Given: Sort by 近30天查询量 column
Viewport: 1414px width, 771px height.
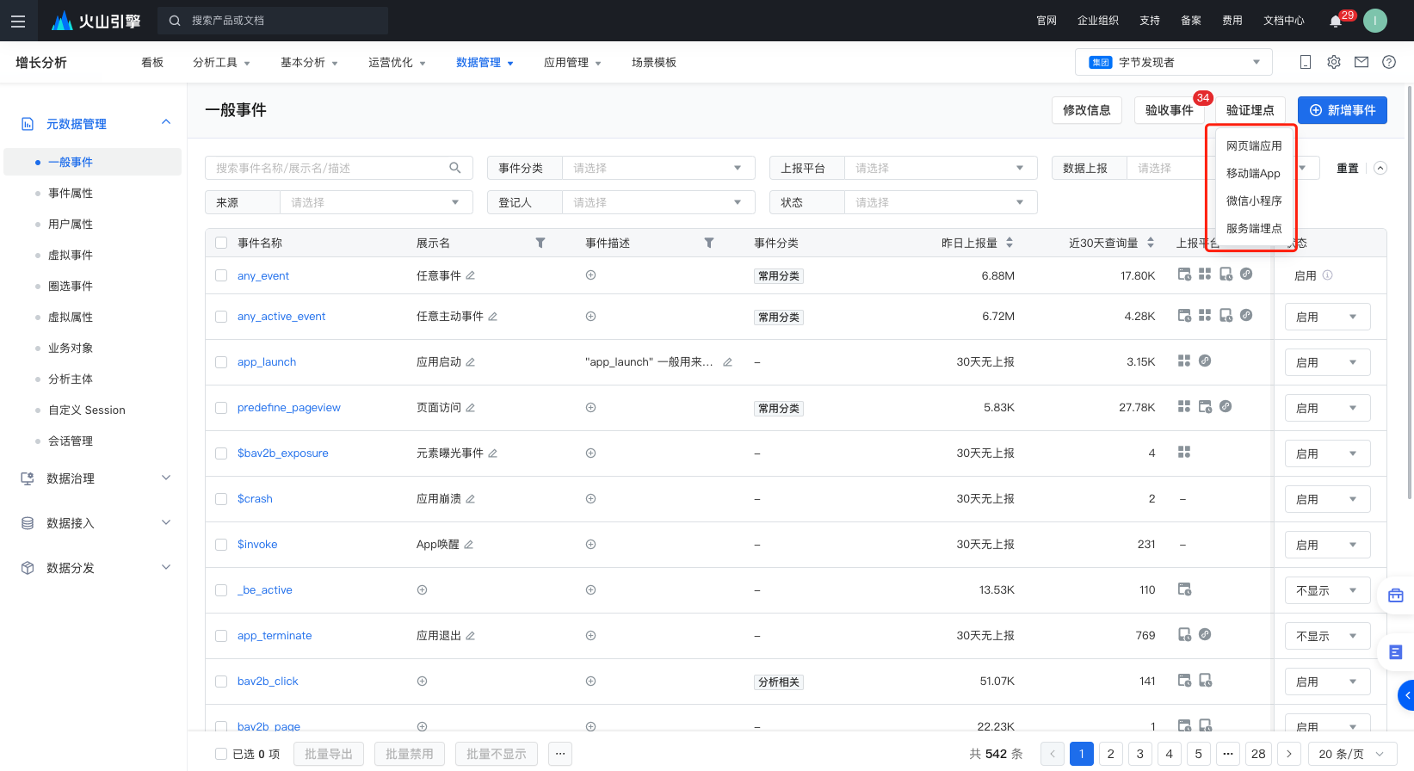Looking at the screenshot, I should click(1151, 244).
